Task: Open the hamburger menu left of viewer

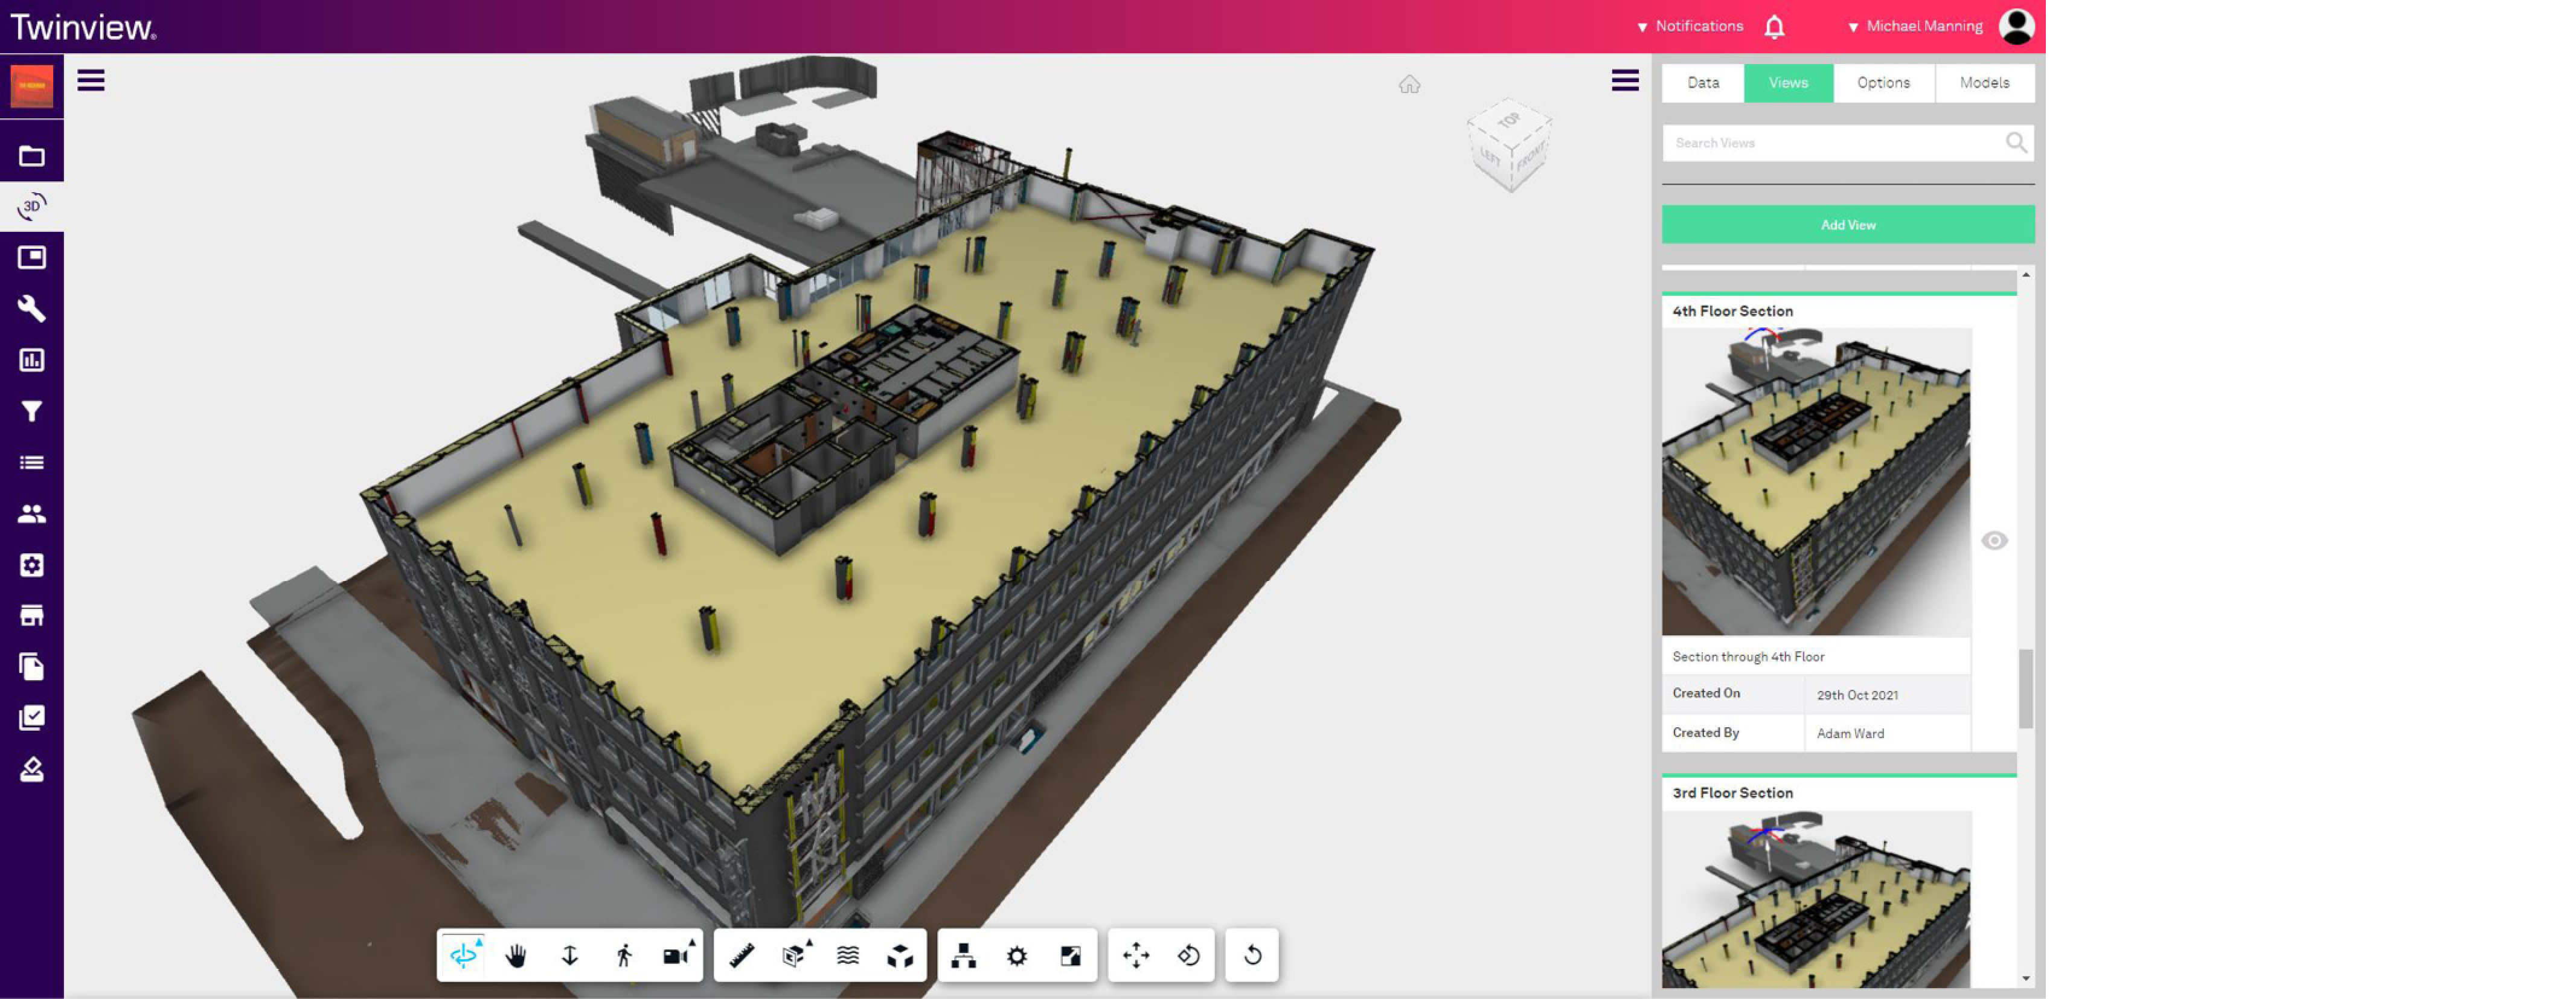Action: tap(91, 80)
